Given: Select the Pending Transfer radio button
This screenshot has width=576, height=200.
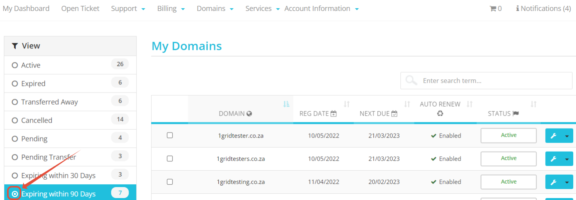Looking at the screenshot, I should [x=15, y=157].
